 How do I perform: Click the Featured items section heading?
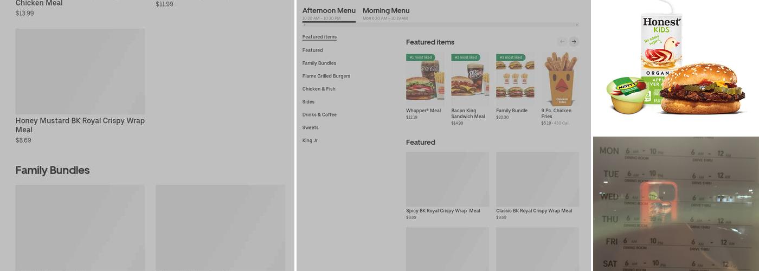pos(430,42)
